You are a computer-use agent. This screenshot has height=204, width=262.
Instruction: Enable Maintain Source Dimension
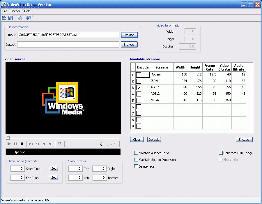click(136, 159)
